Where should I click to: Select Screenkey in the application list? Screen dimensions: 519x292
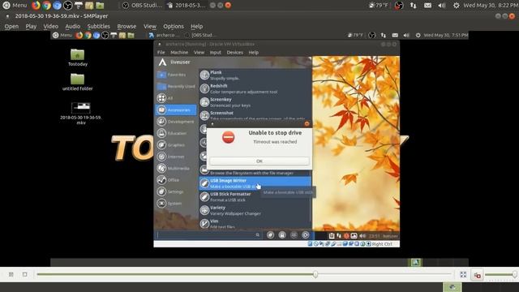(x=255, y=102)
